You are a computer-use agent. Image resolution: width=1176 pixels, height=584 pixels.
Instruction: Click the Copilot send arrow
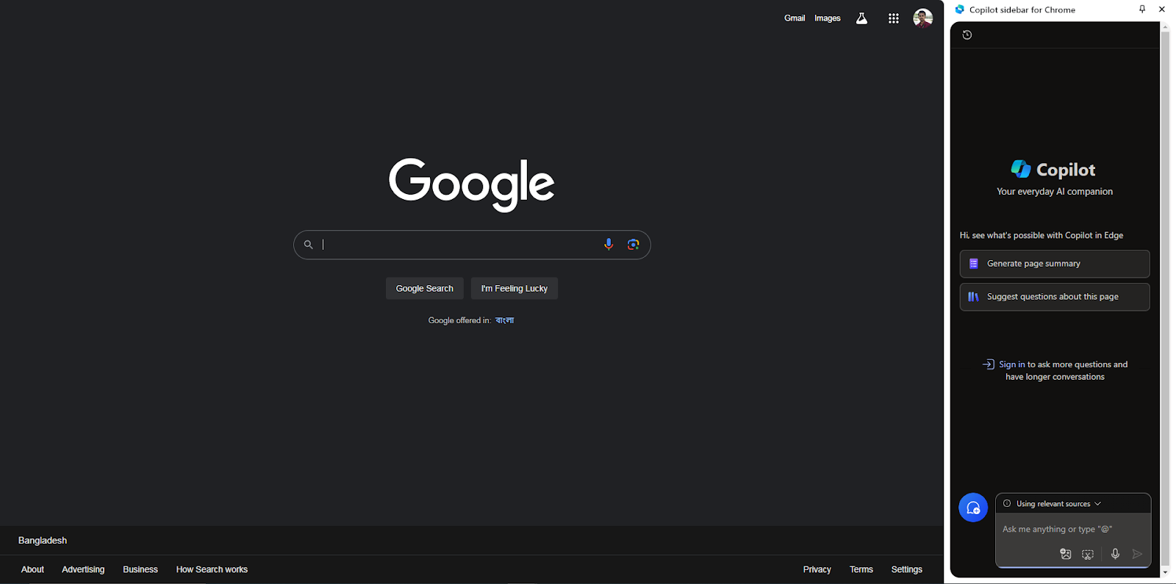(1137, 554)
